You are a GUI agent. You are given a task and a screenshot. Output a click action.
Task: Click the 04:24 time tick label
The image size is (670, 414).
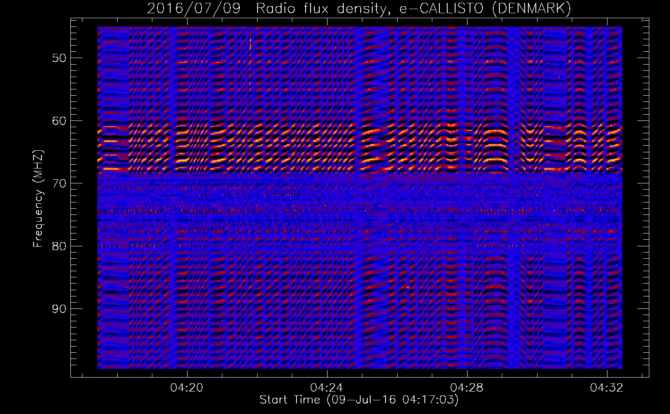tap(327, 388)
